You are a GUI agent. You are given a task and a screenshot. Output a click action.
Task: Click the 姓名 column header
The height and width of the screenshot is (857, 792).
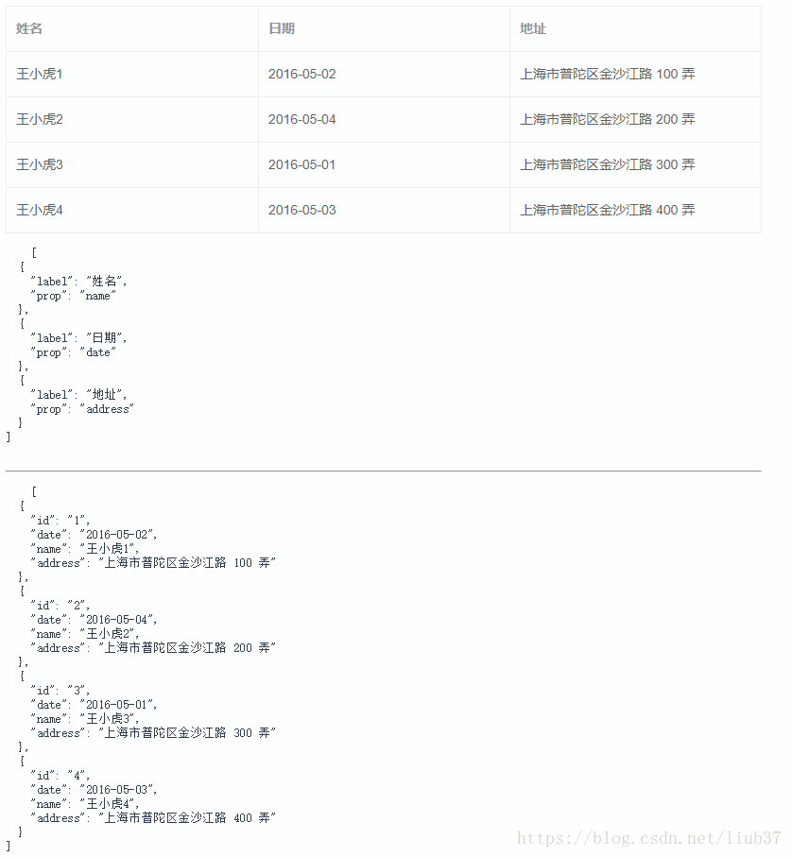[x=29, y=29]
